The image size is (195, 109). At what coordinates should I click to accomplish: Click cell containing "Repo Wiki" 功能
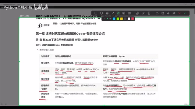pyautogui.click(x=129, y=79)
